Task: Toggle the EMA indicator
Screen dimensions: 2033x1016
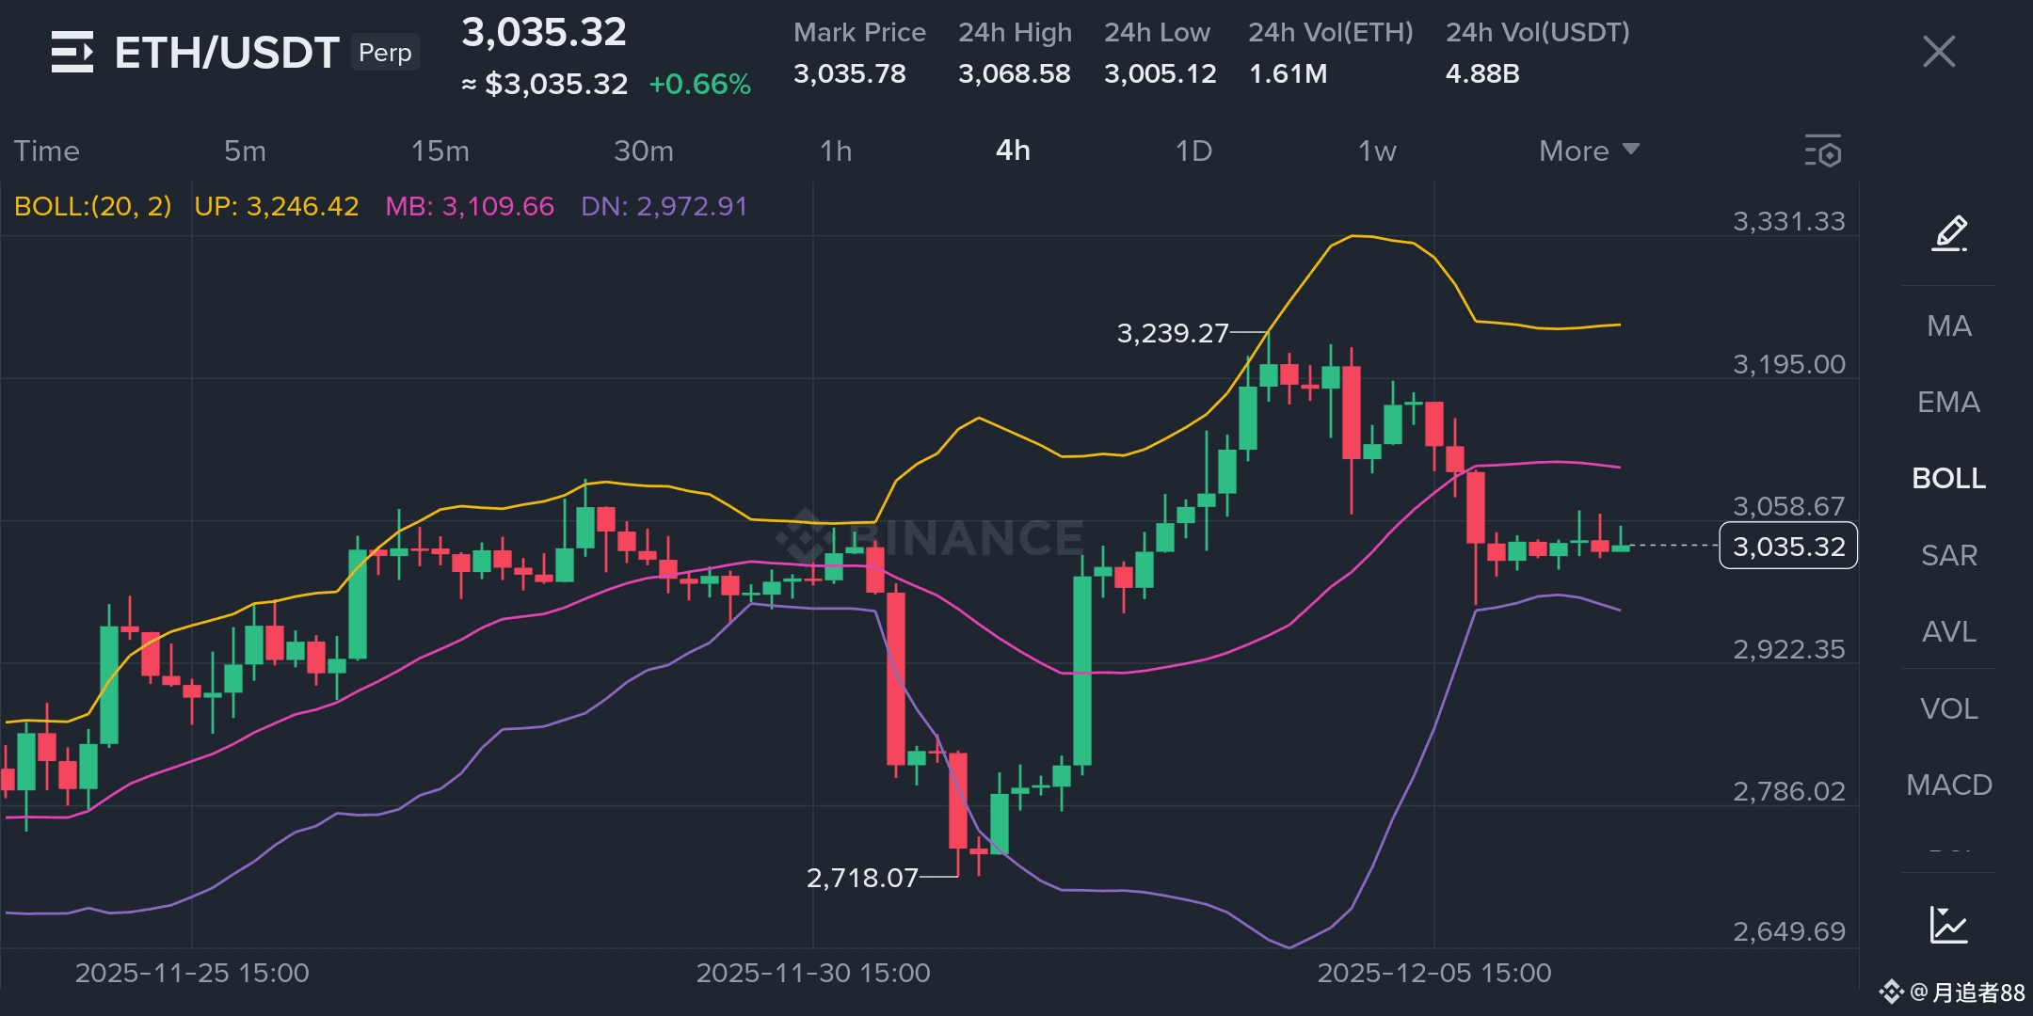Action: (x=1948, y=403)
